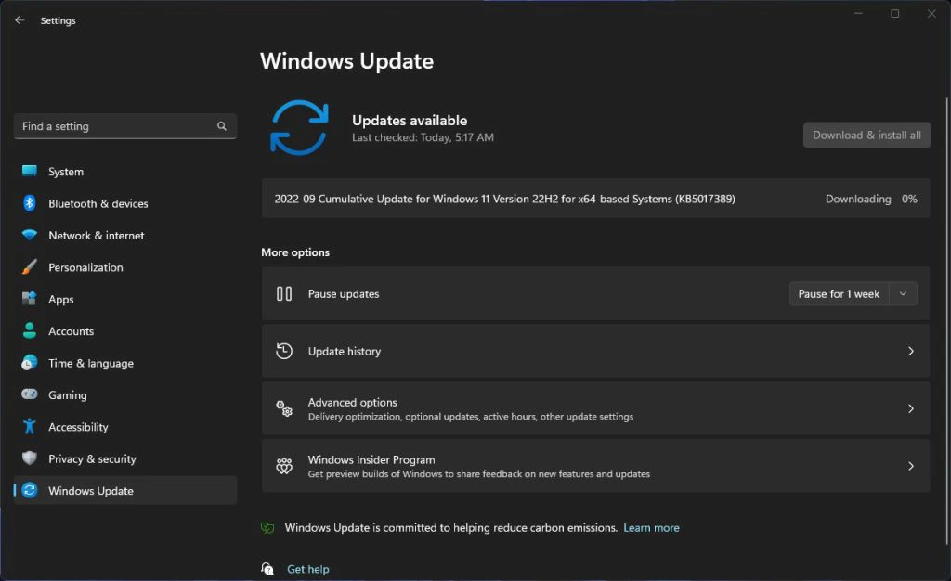Click Download & install all button

point(866,136)
